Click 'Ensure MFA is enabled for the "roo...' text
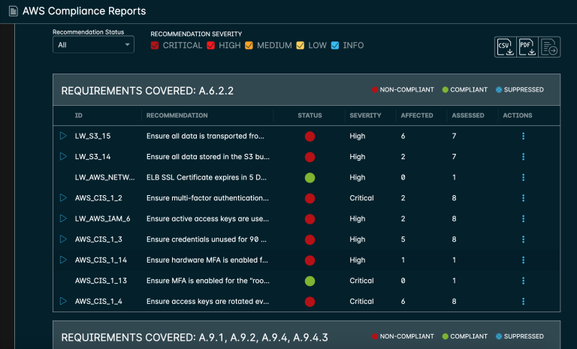 click(x=208, y=281)
